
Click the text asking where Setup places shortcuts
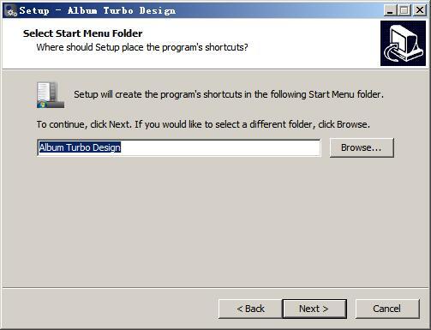click(142, 47)
